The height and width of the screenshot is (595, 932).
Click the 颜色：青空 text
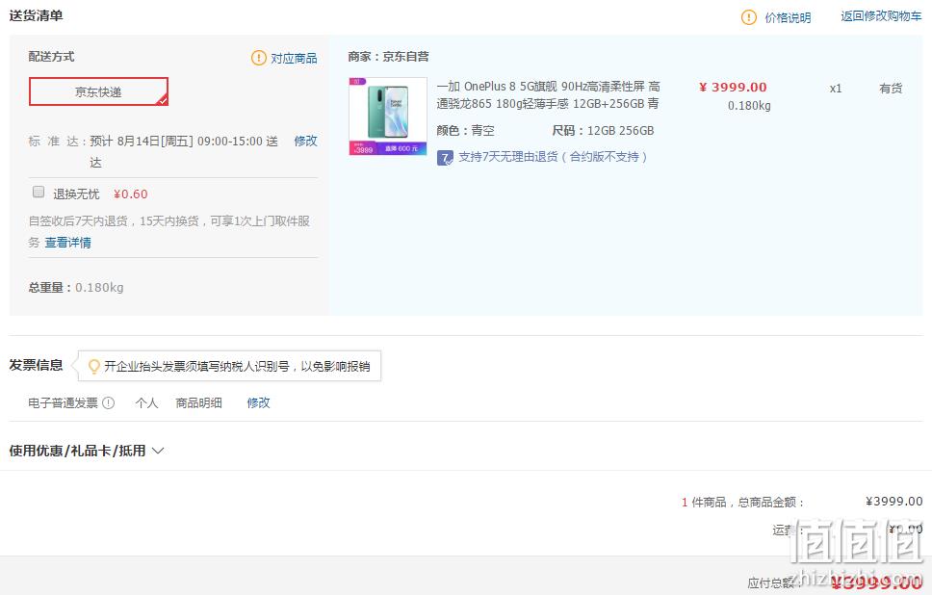coord(465,131)
